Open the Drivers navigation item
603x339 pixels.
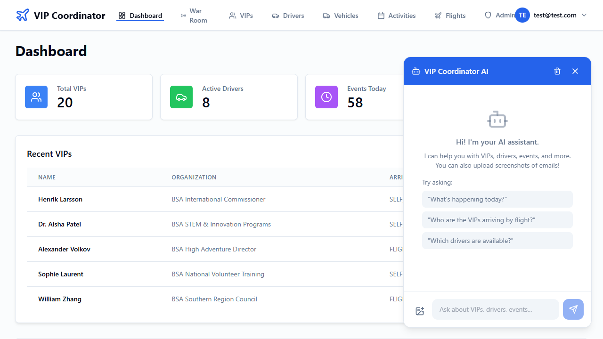point(288,16)
